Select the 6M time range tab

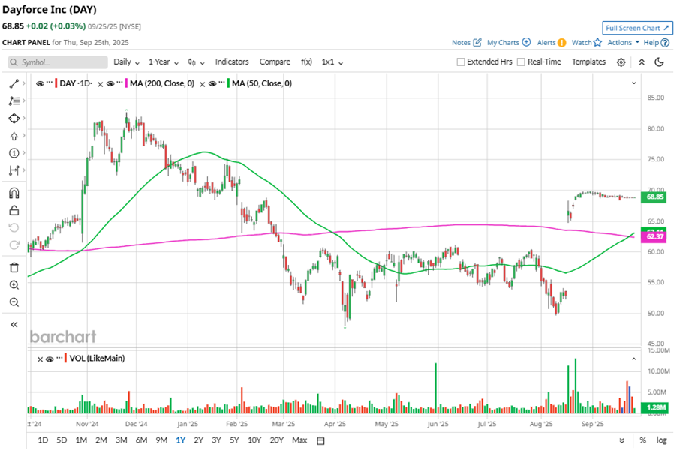(141, 440)
